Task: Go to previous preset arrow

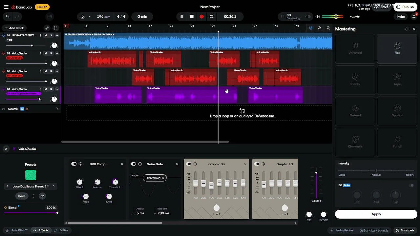Action: tap(7, 187)
